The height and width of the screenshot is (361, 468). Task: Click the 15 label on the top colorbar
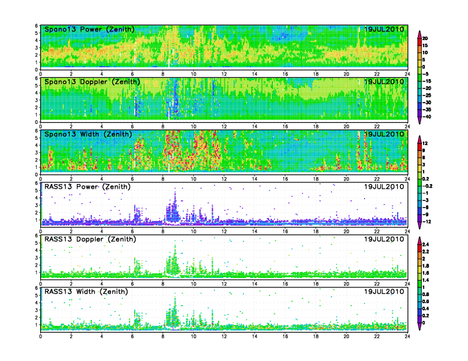pos(425,45)
